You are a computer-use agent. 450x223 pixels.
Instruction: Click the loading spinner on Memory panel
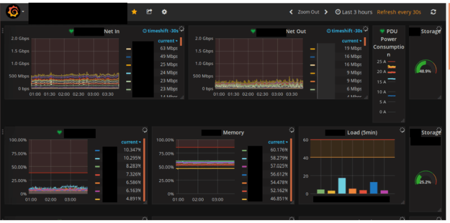(291, 130)
